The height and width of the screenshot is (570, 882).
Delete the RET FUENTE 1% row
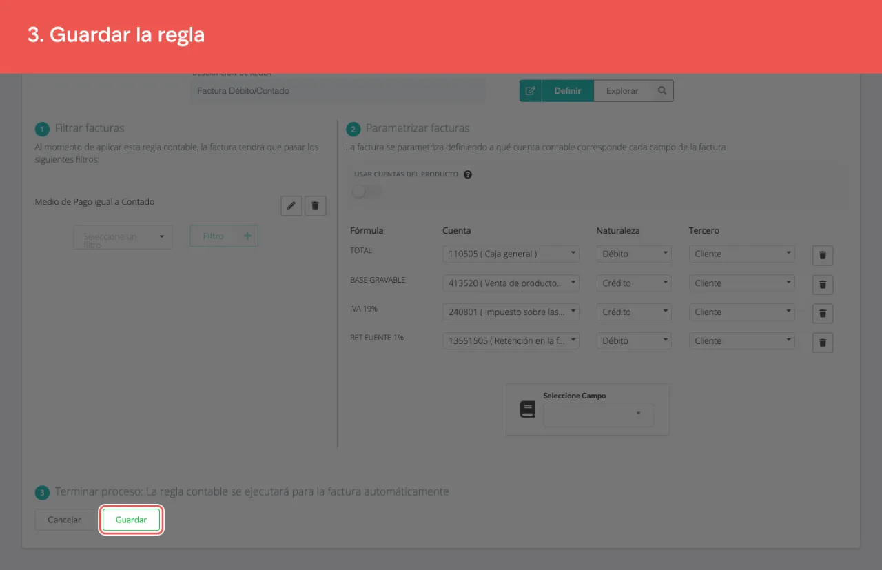(823, 342)
